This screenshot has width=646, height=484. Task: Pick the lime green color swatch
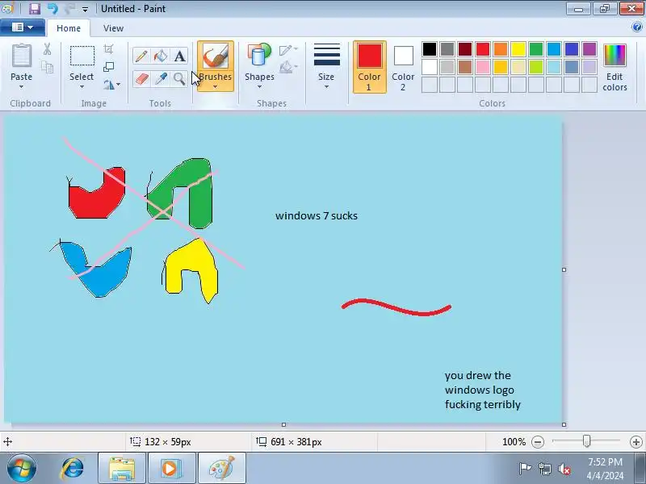[536, 67]
